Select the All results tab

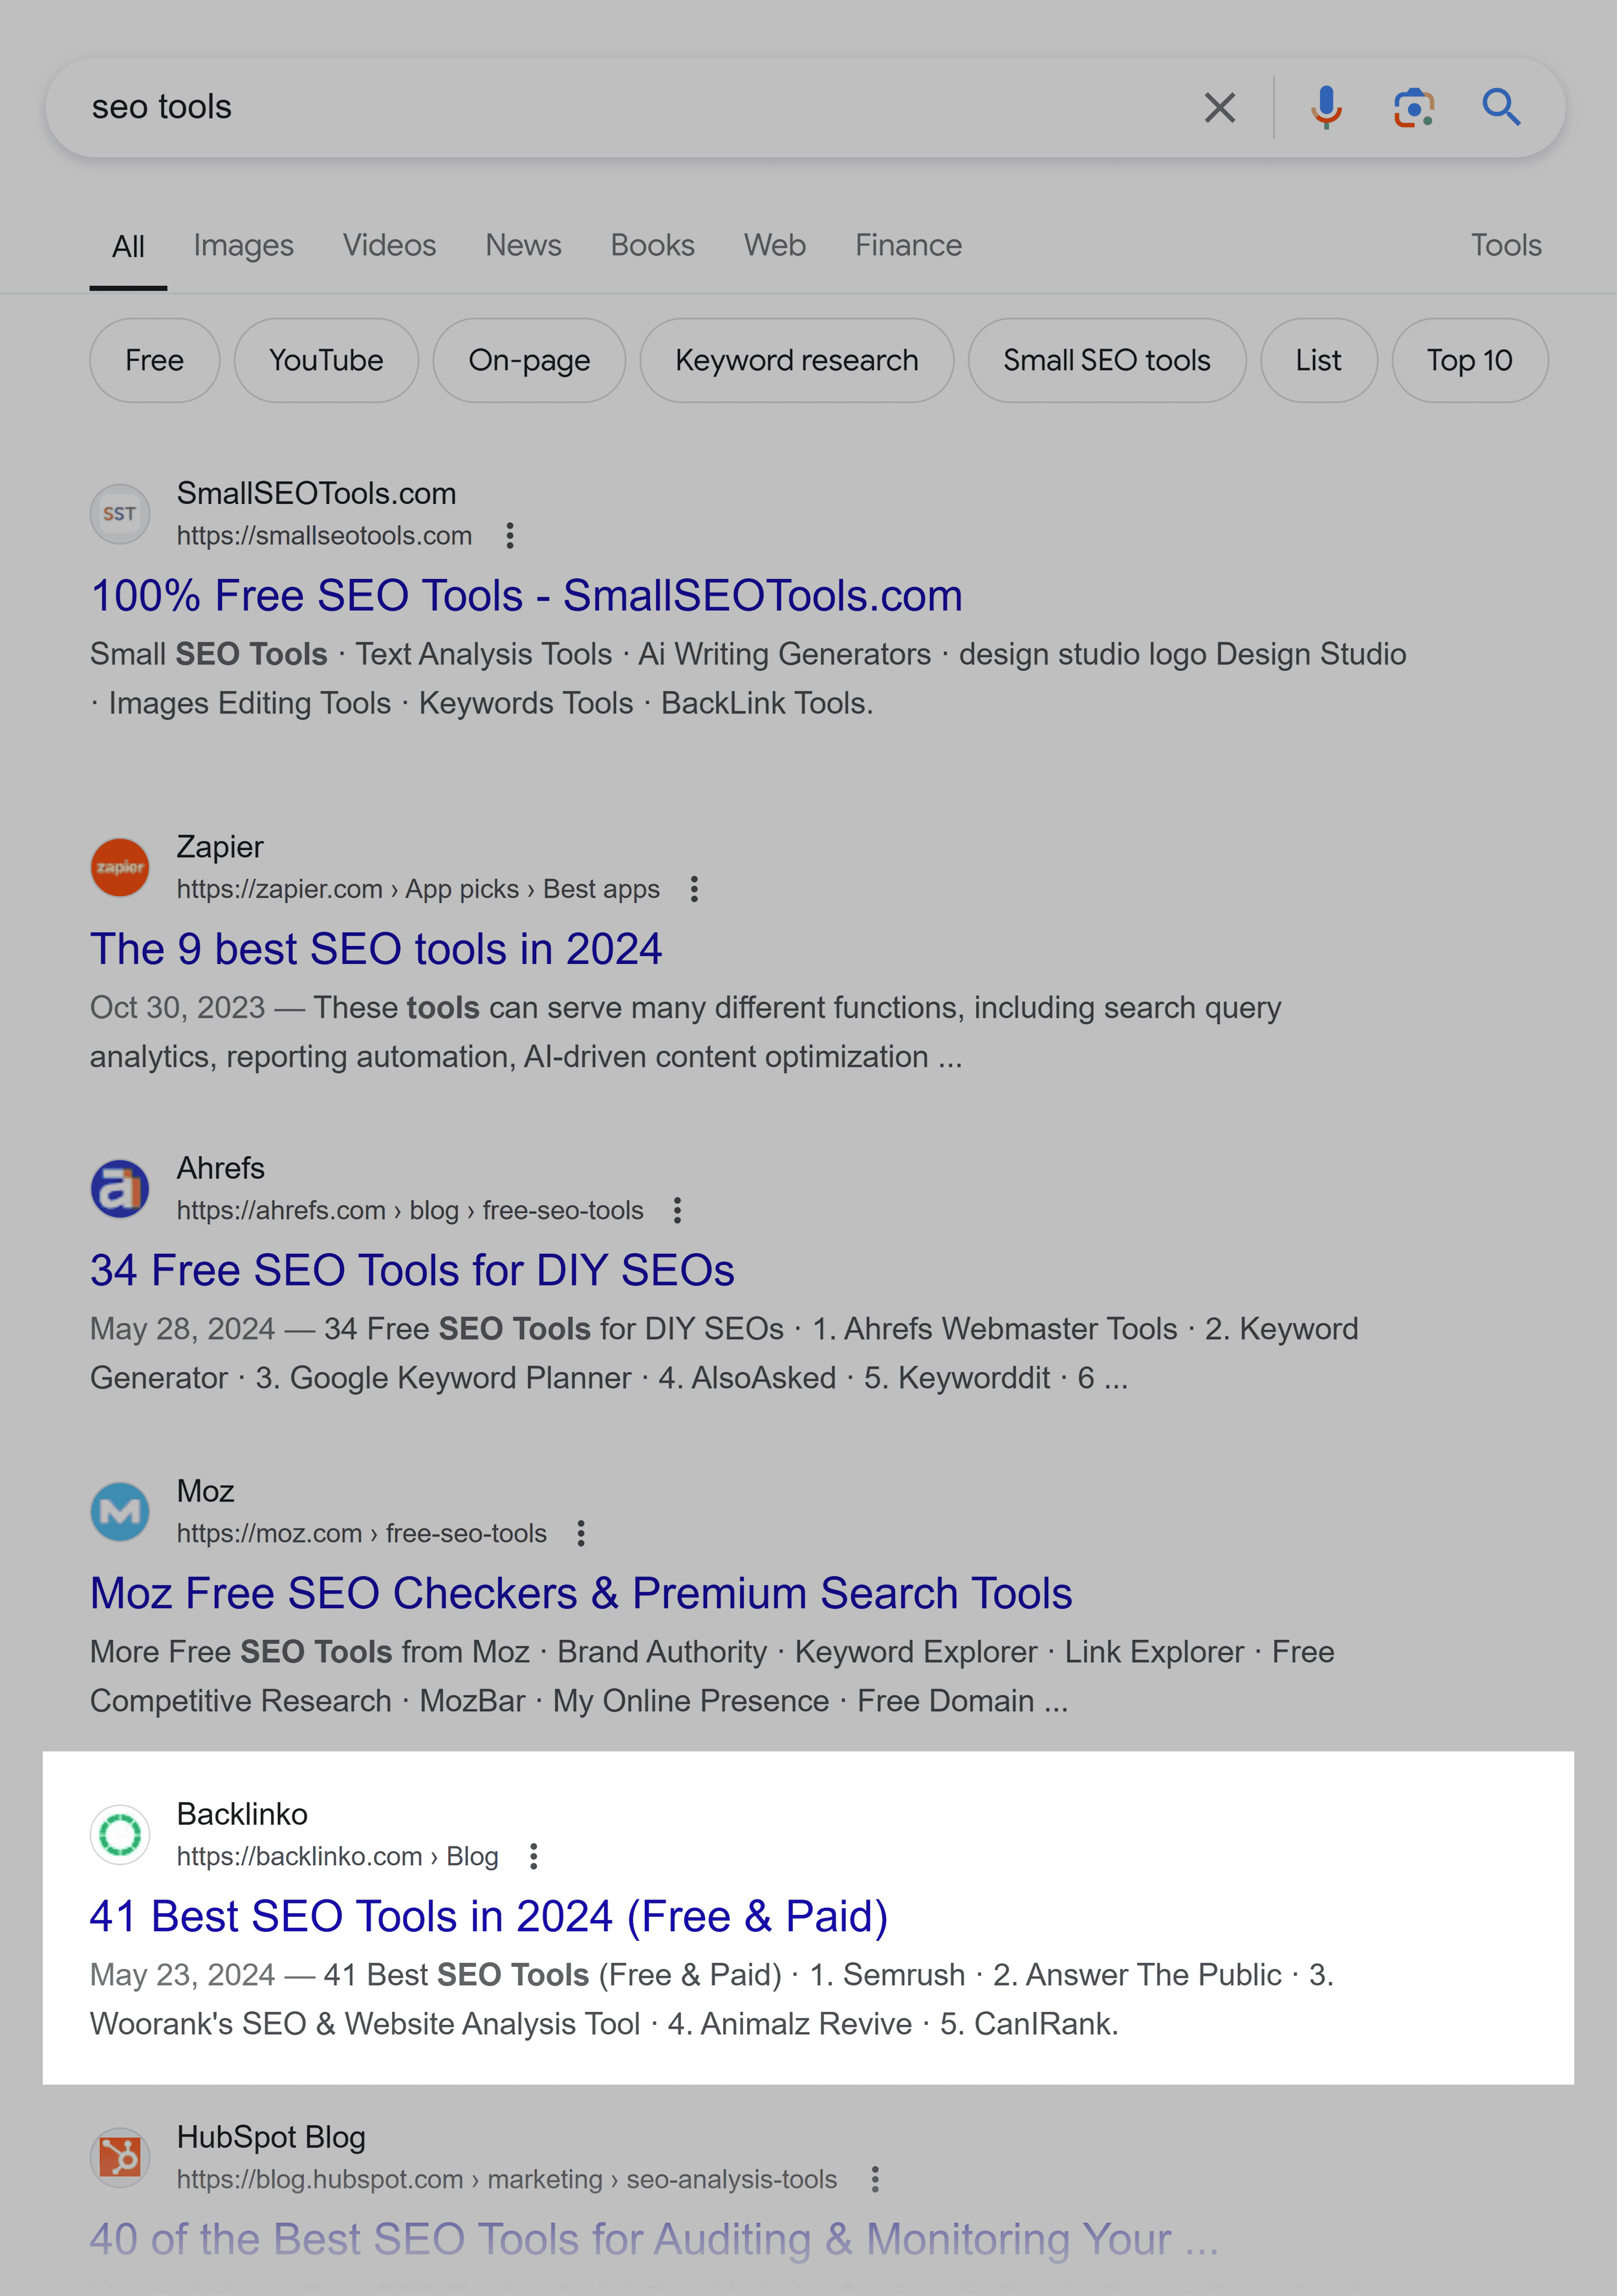128,247
